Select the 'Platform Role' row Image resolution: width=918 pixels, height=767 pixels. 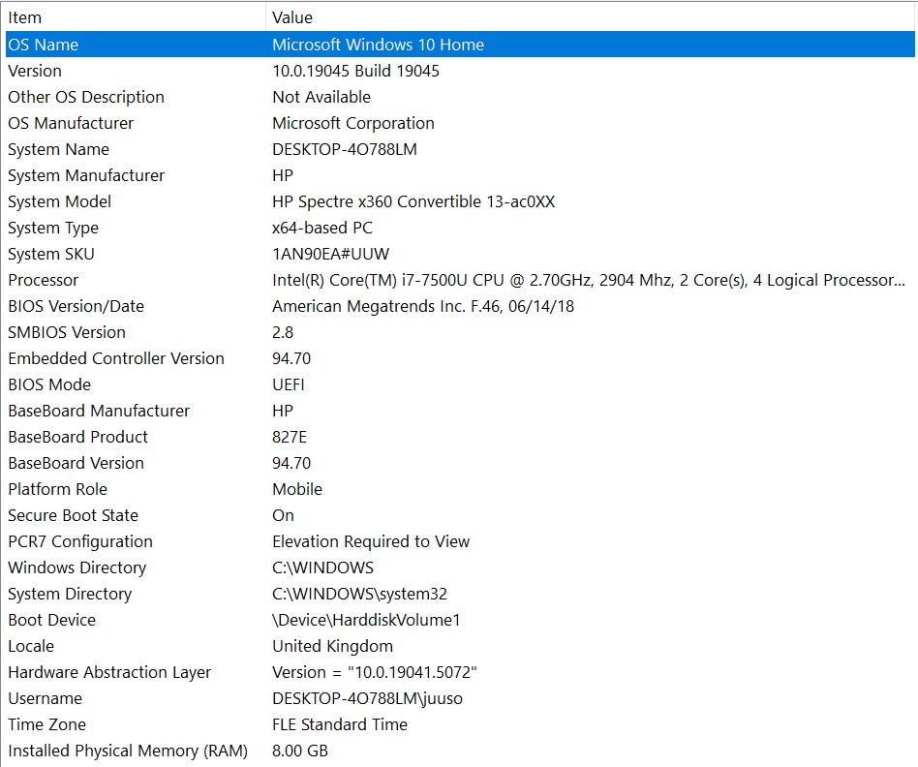pyautogui.click(x=58, y=489)
